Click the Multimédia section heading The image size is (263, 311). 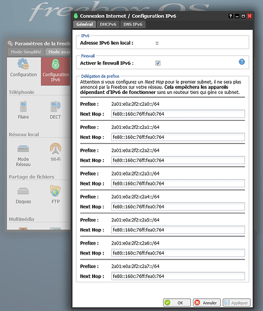tap(21, 219)
